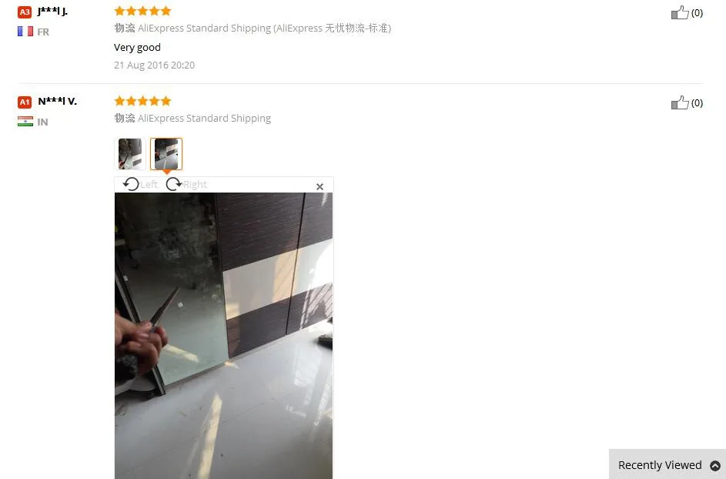Select second review photo thumbnail

[166, 154]
